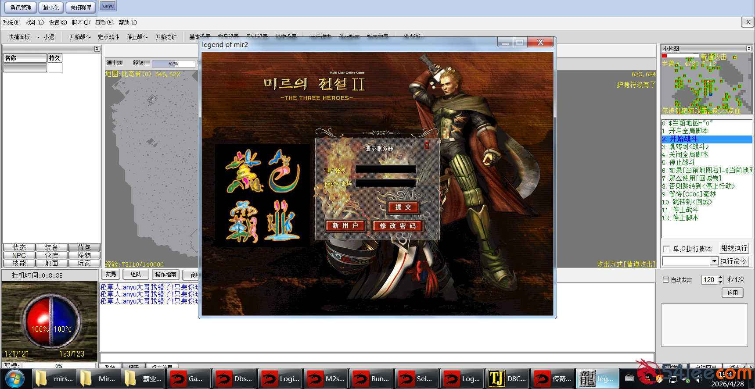
Task: Collapse the minimap panel with its arrow icon
Action: [x=749, y=48]
